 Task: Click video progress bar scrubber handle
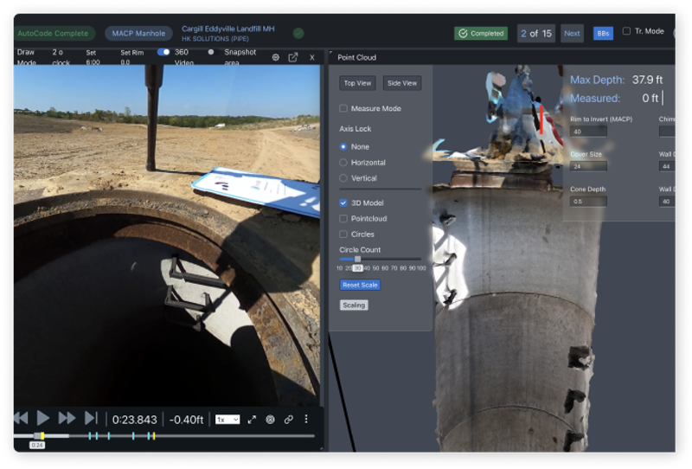point(37,436)
